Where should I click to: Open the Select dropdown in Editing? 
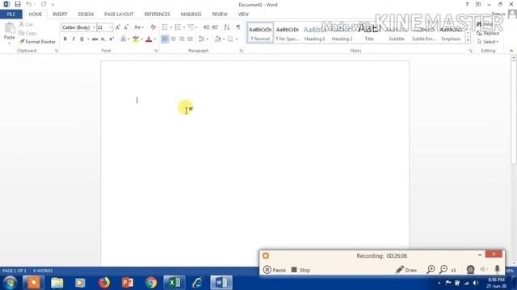click(488, 42)
